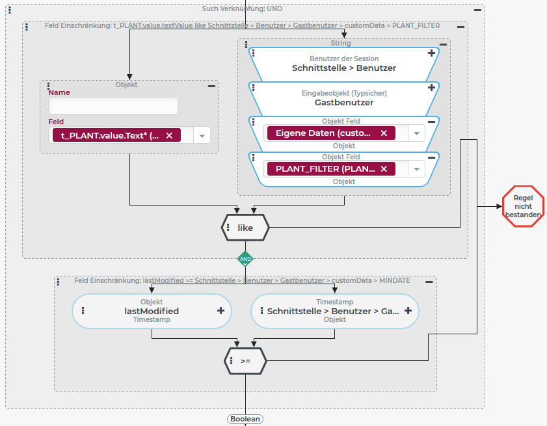Click the lastModified node label
The height and width of the screenshot is (426, 547).
[x=152, y=311]
